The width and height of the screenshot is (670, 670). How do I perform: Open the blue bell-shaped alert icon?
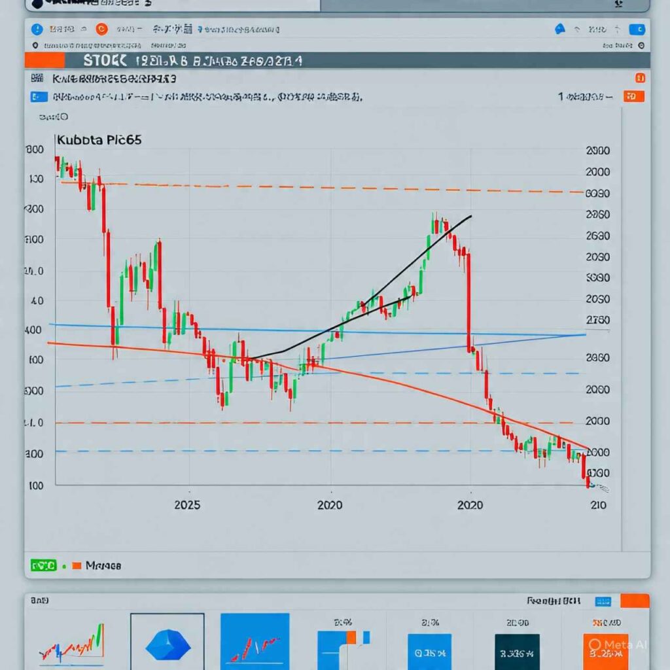click(x=560, y=29)
